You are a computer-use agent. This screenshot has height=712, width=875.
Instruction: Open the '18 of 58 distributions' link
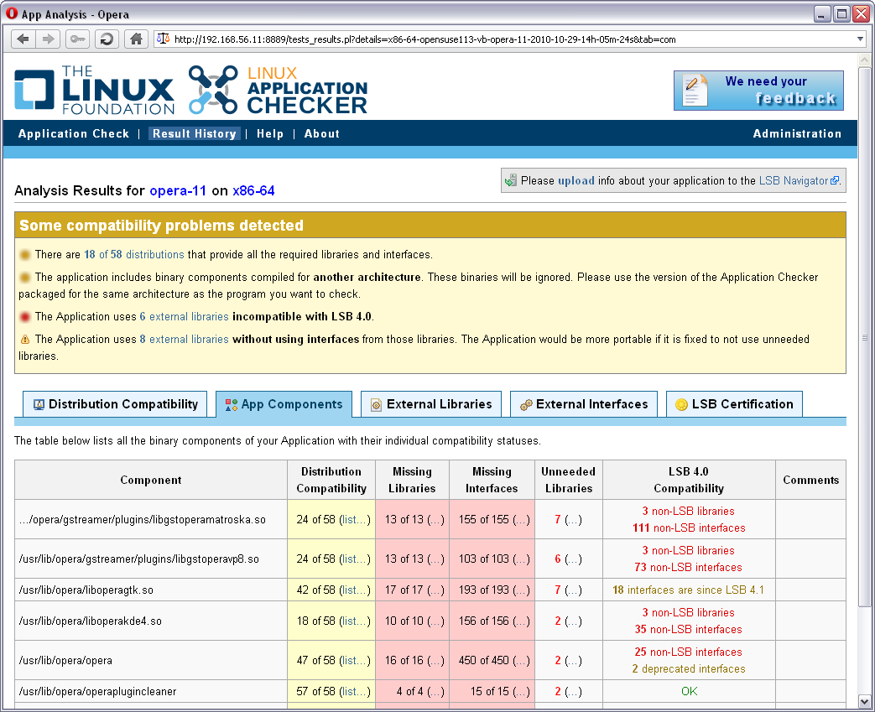tap(134, 254)
